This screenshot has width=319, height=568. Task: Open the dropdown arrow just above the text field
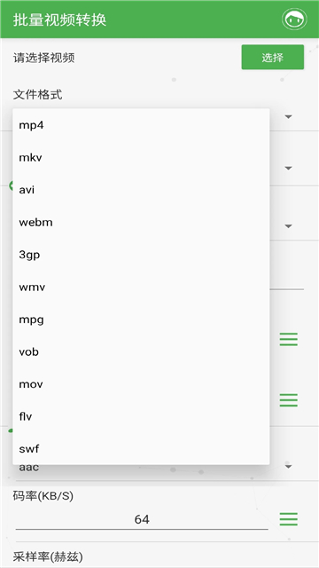pos(288,226)
